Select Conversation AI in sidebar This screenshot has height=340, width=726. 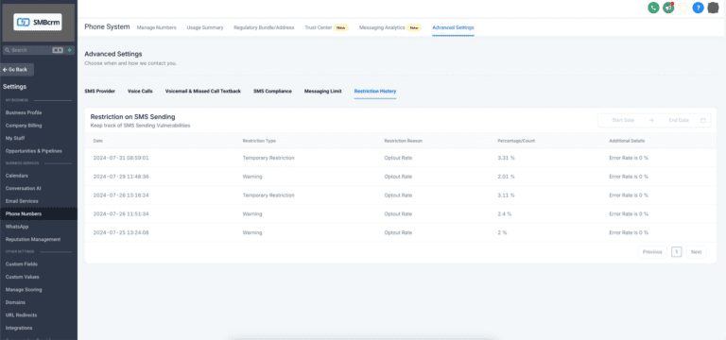point(23,188)
